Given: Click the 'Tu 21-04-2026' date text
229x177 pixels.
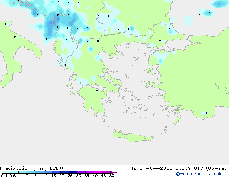Looking at the screenshot, I should [x=152, y=168].
